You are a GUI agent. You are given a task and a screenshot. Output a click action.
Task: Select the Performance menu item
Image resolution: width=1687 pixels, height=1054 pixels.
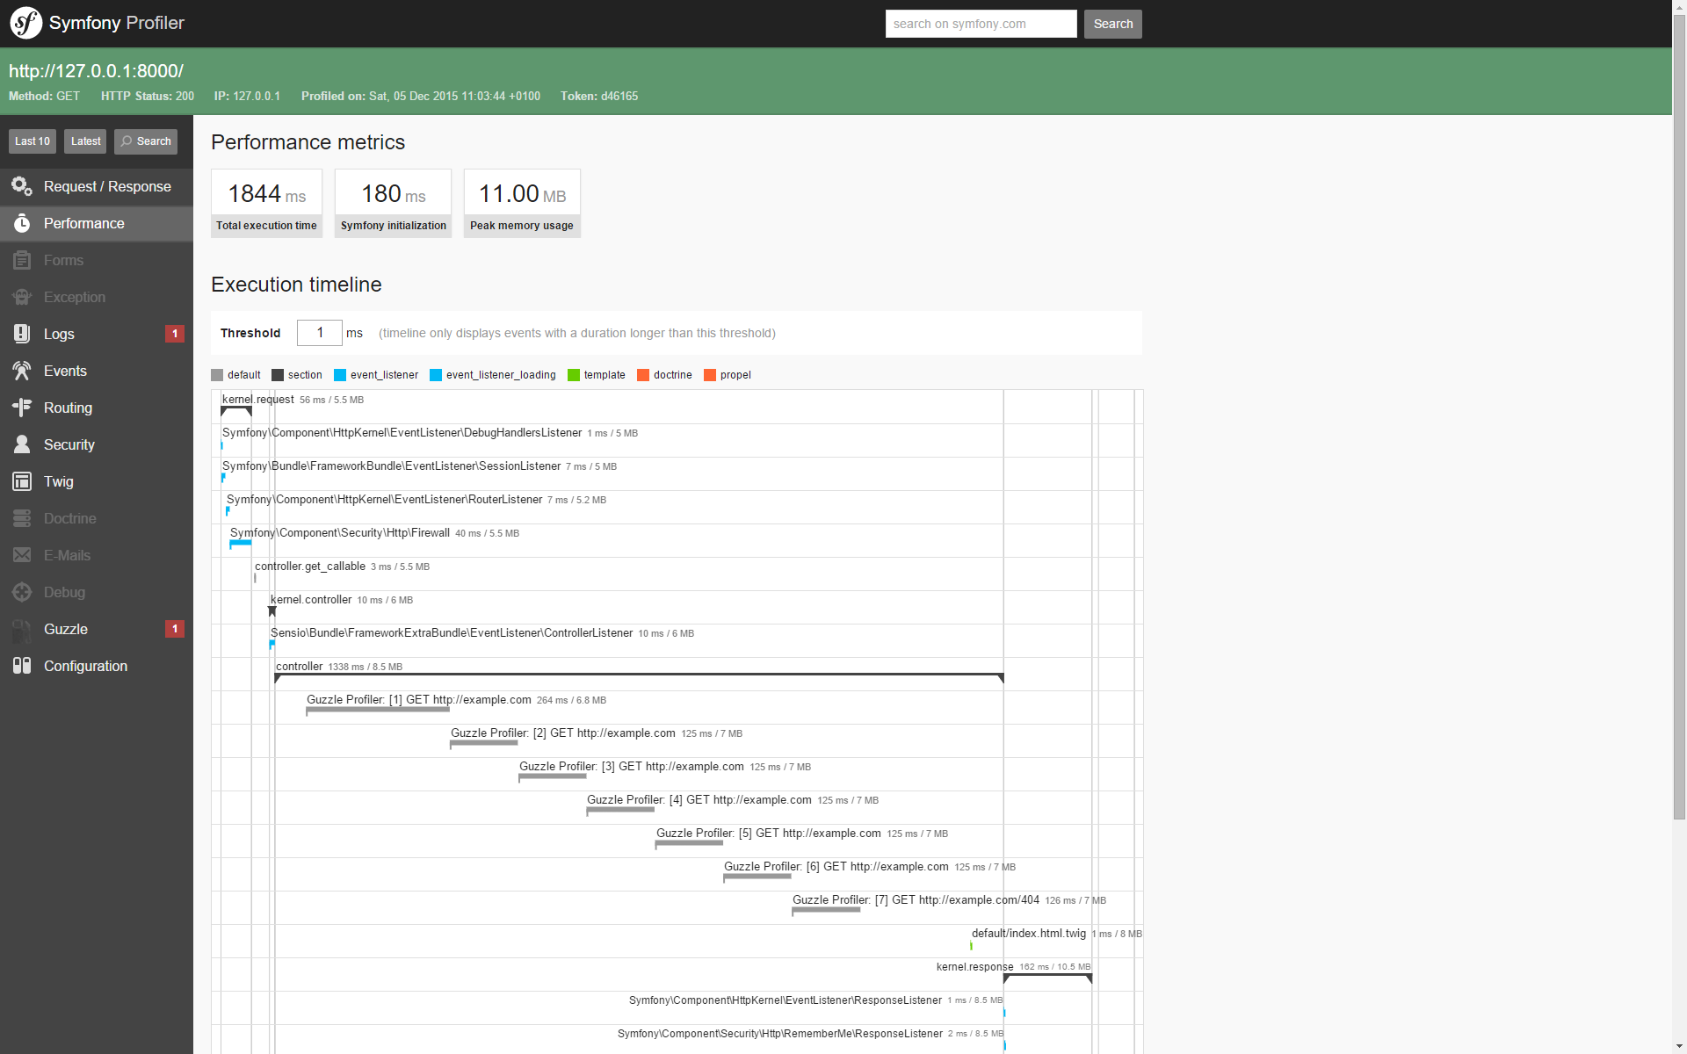(84, 223)
